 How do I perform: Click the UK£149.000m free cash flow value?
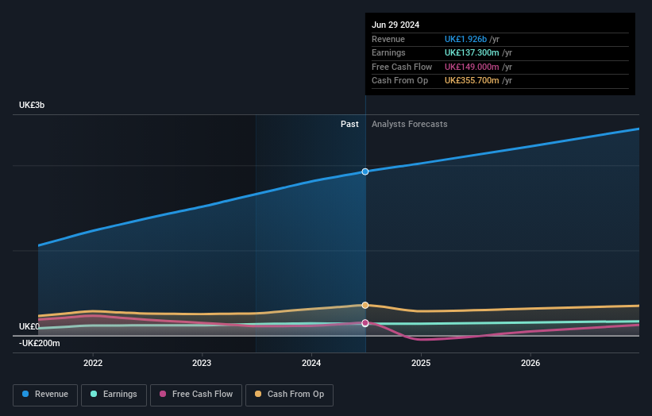472,67
